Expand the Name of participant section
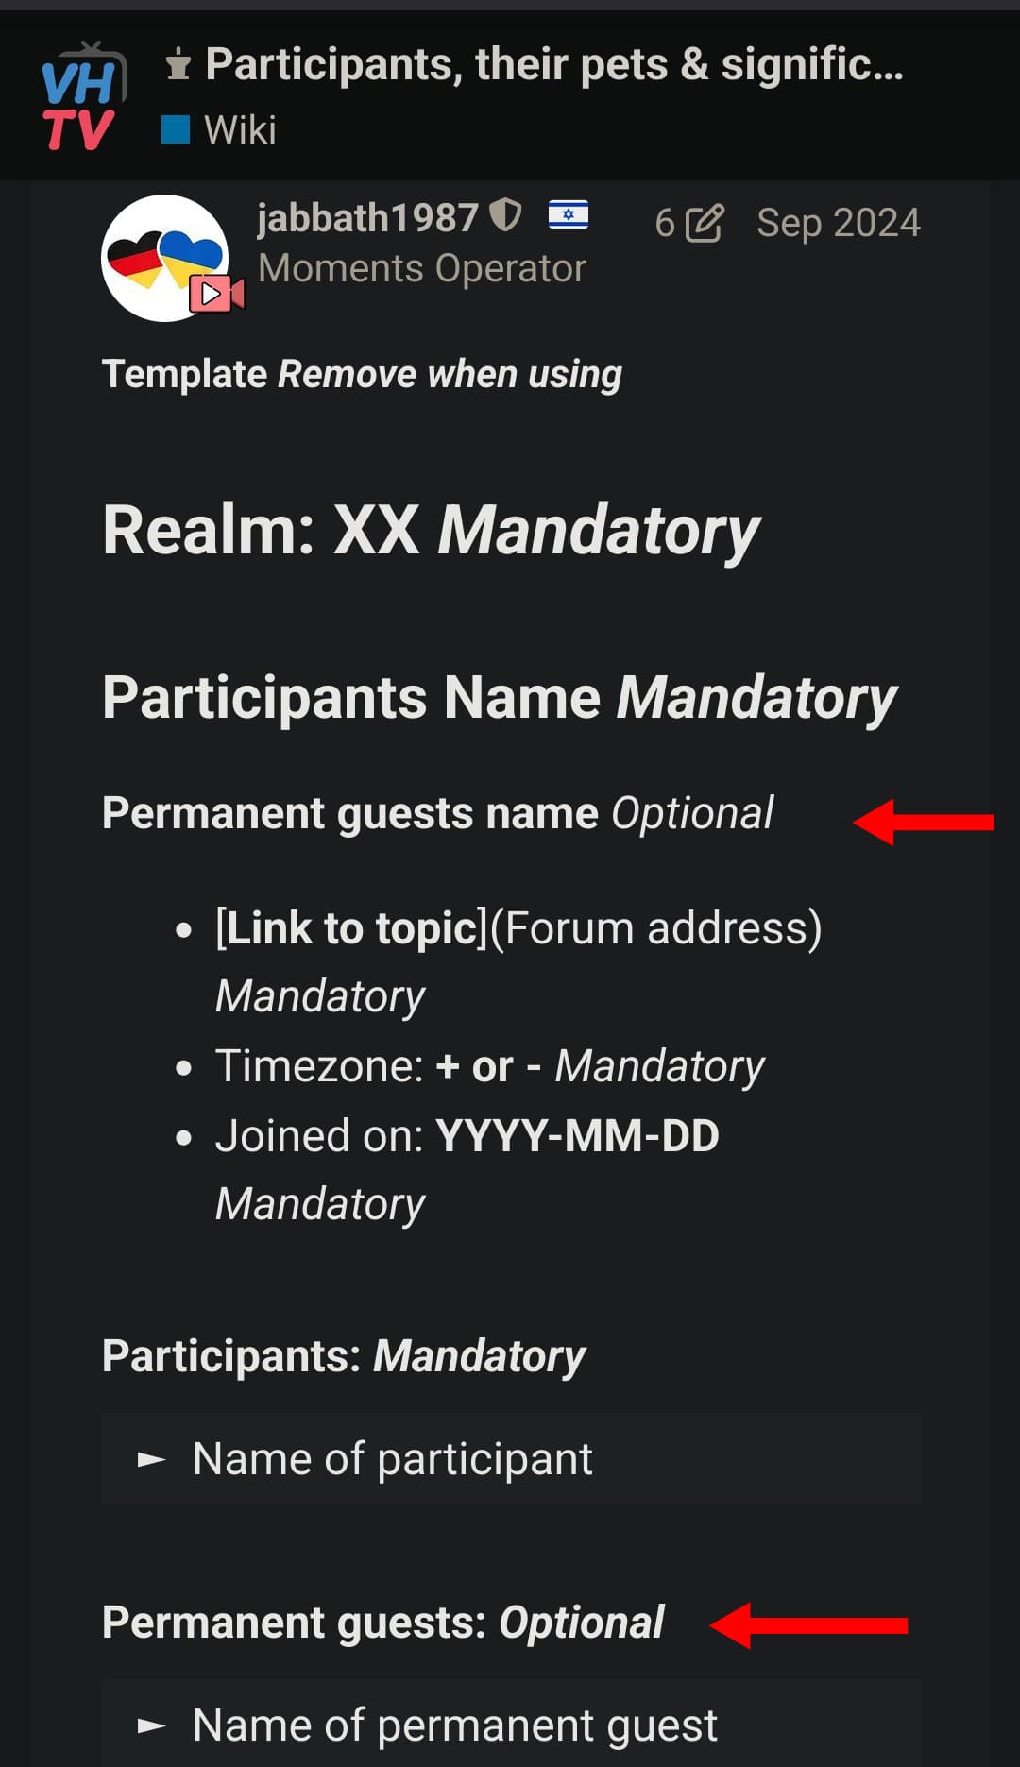 pos(511,1459)
